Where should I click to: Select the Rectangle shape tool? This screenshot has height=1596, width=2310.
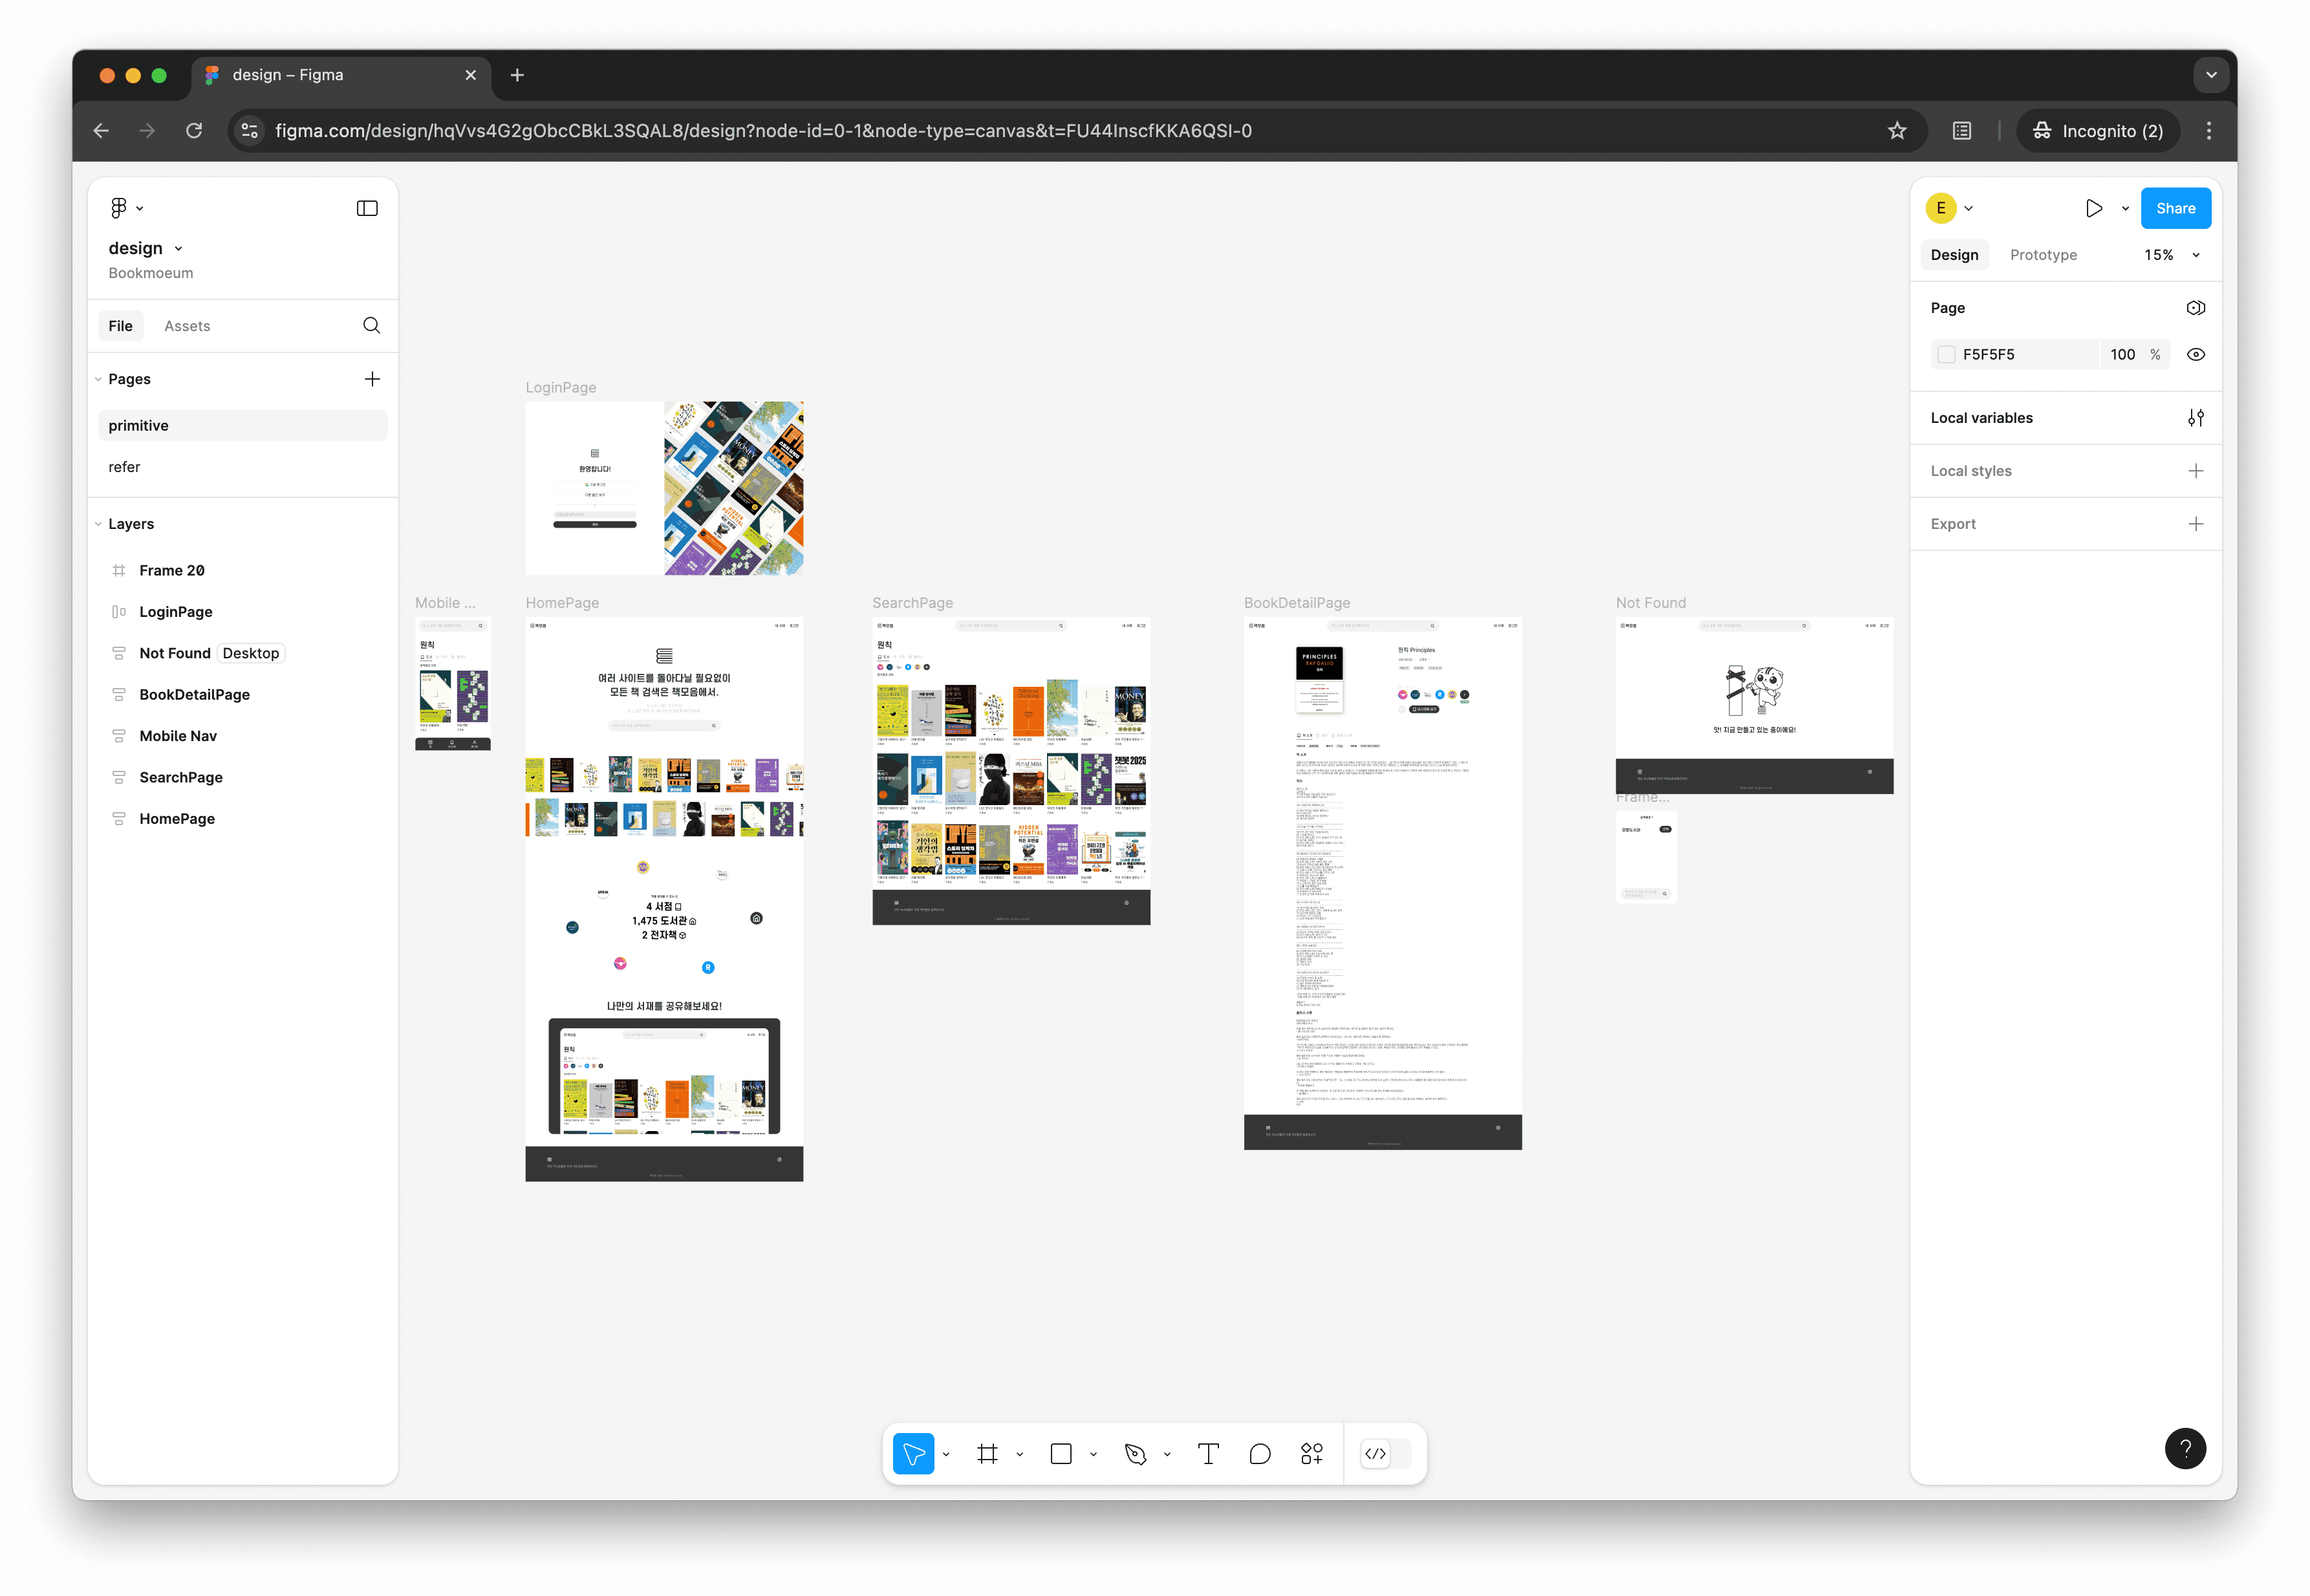click(x=1061, y=1454)
